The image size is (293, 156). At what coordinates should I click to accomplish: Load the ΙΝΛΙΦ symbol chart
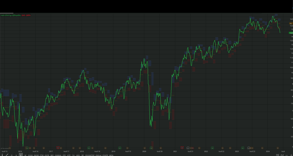(36, 155)
